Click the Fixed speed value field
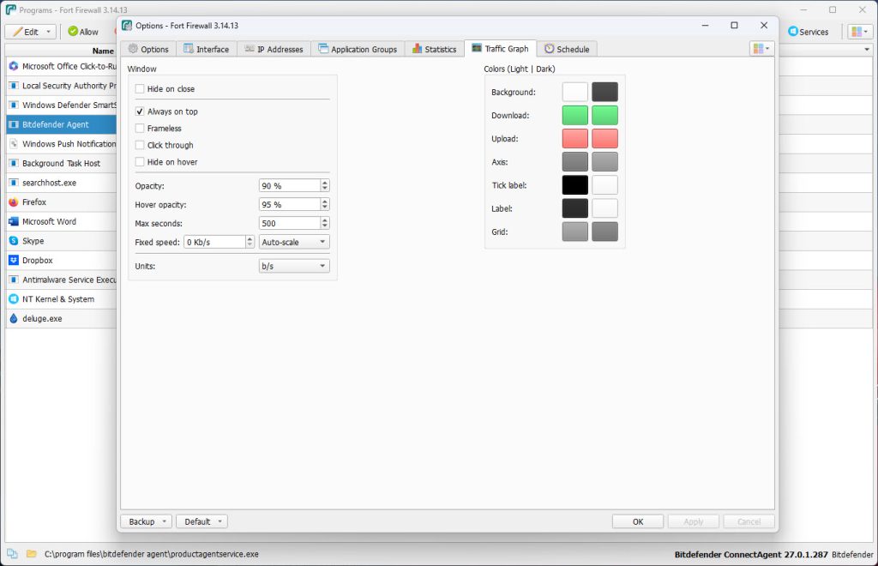This screenshot has width=878, height=566. point(214,242)
